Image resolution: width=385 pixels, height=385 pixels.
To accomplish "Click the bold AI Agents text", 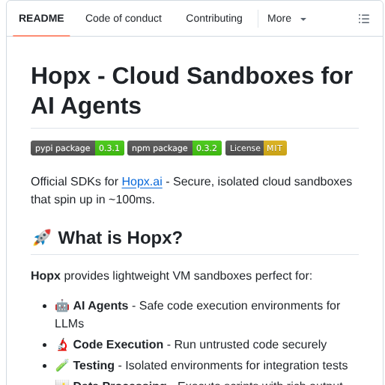I will [100, 306].
